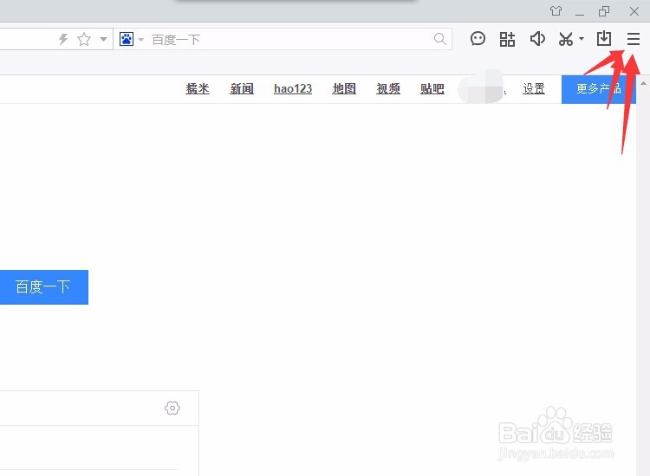The image size is (650, 476).
Task: Open the browser main menu hamburger icon
Action: pyautogui.click(x=633, y=39)
